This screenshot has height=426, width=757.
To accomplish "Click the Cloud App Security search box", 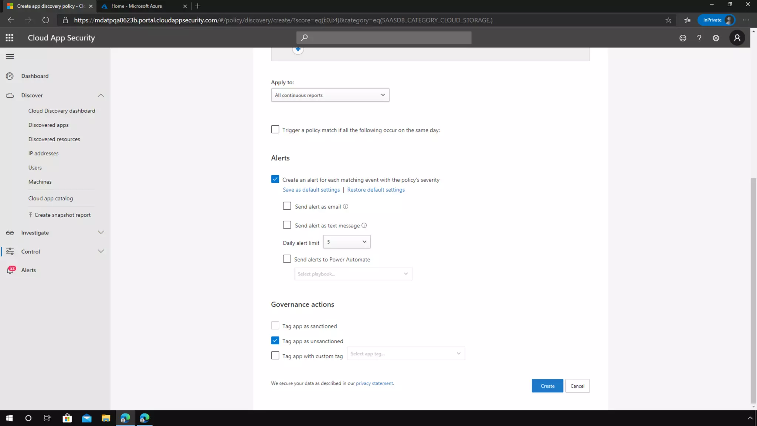I will pos(384,38).
